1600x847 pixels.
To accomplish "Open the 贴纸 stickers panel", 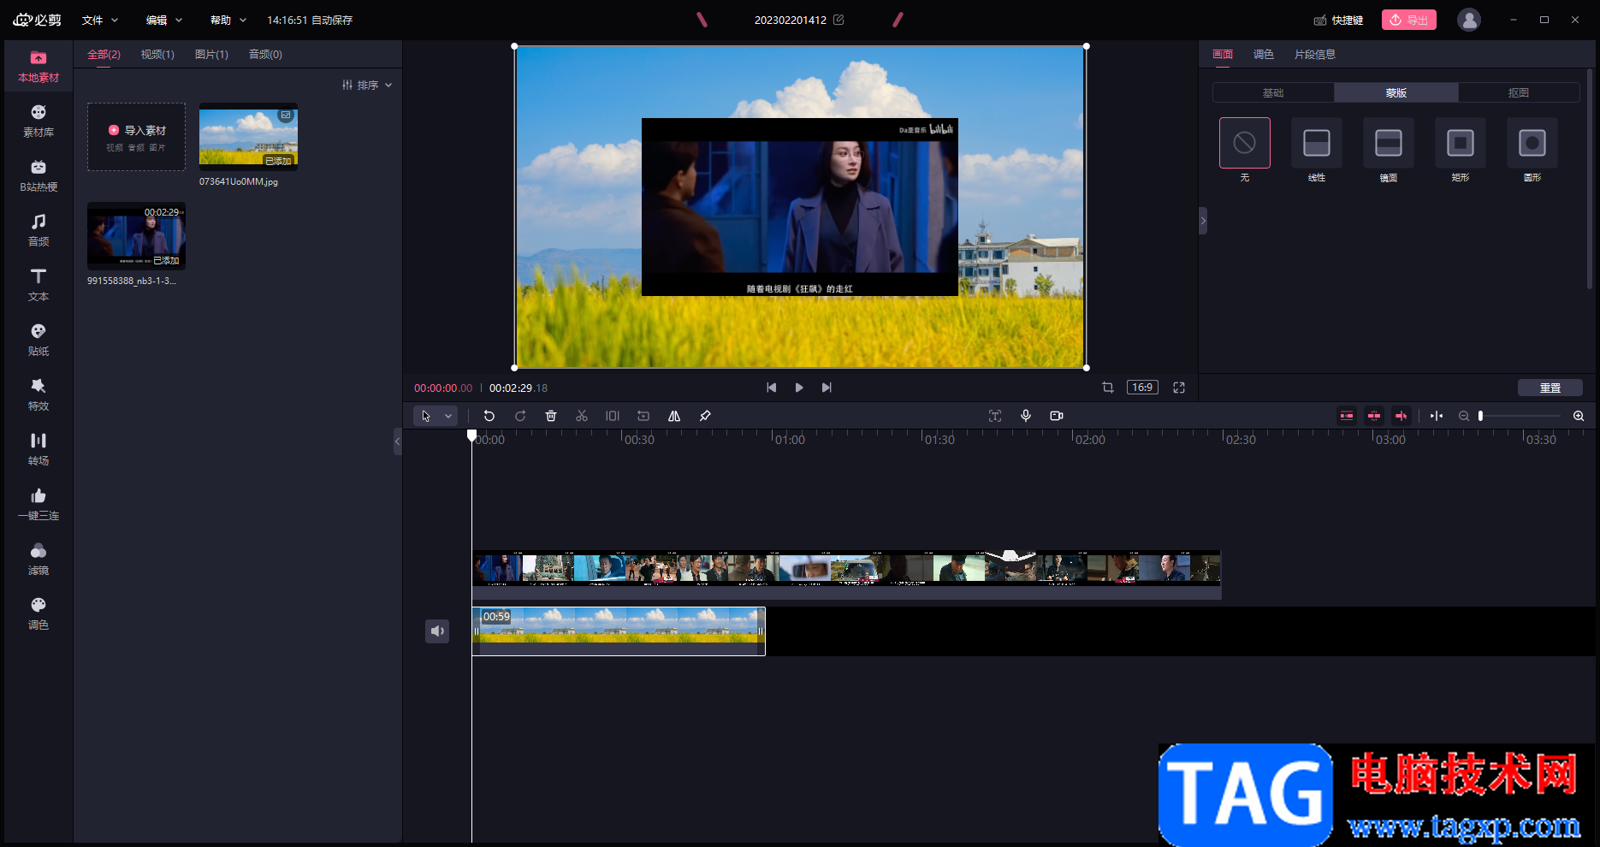I will coord(39,340).
